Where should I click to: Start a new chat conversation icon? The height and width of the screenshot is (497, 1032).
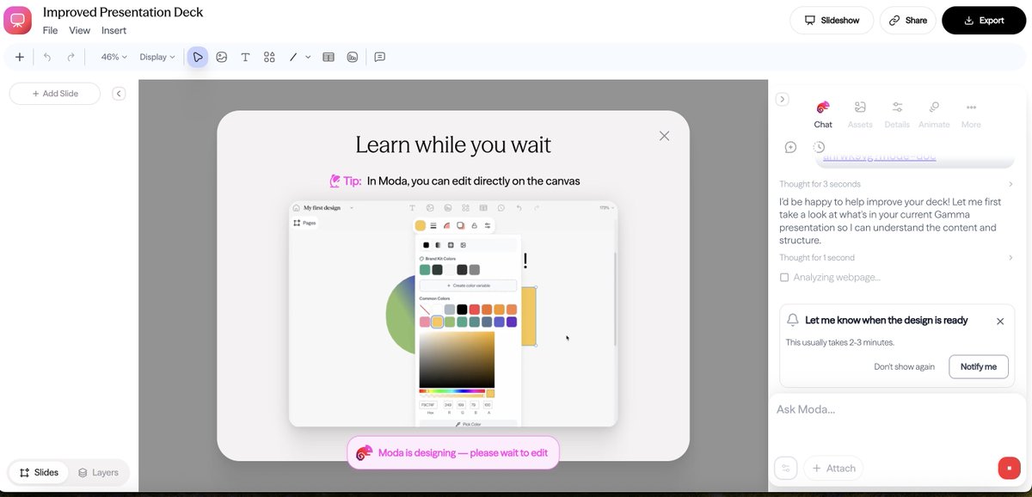pyautogui.click(x=791, y=147)
